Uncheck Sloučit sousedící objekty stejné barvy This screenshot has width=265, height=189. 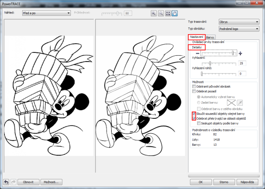(194, 114)
